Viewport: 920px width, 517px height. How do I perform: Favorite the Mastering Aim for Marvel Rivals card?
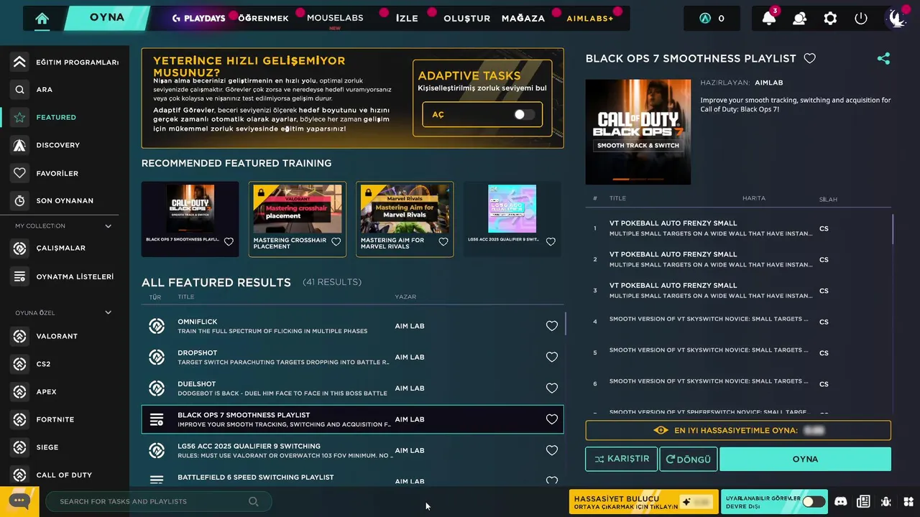pos(443,242)
